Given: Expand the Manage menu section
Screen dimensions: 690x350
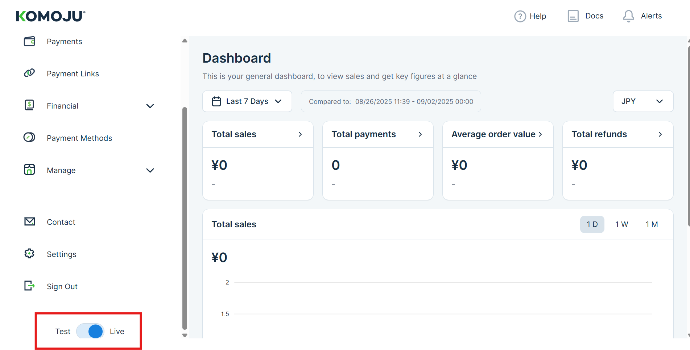Looking at the screenshot, I should (150, 170).
